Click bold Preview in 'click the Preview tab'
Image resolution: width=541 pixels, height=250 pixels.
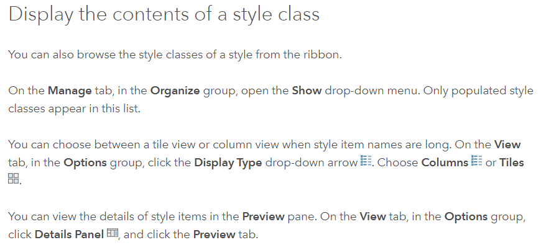215,235
